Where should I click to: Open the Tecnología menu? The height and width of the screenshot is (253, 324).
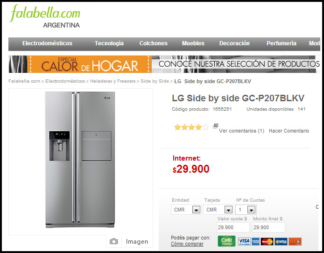(x=109, y=43)
